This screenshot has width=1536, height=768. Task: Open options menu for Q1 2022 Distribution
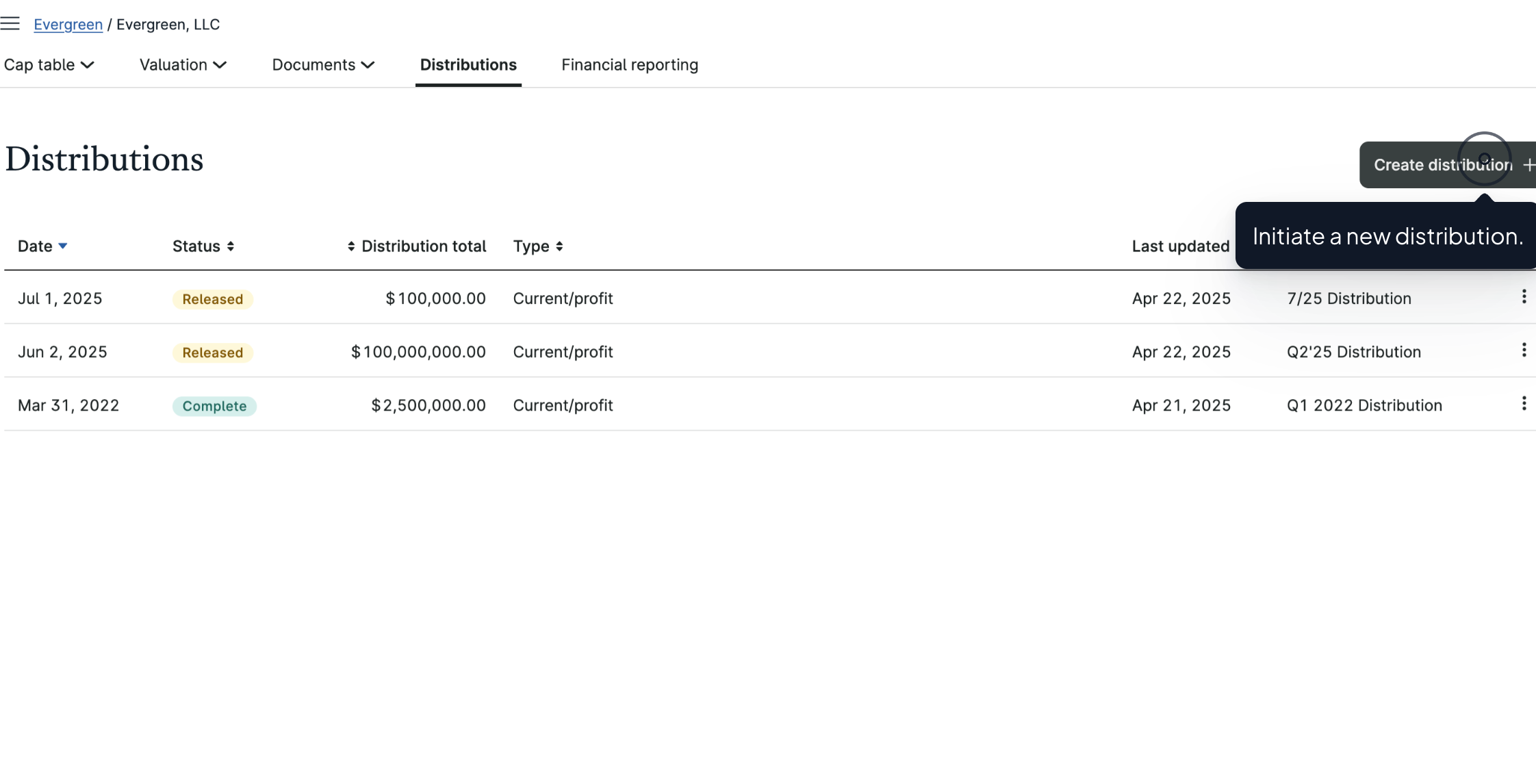click(1524, 403)
